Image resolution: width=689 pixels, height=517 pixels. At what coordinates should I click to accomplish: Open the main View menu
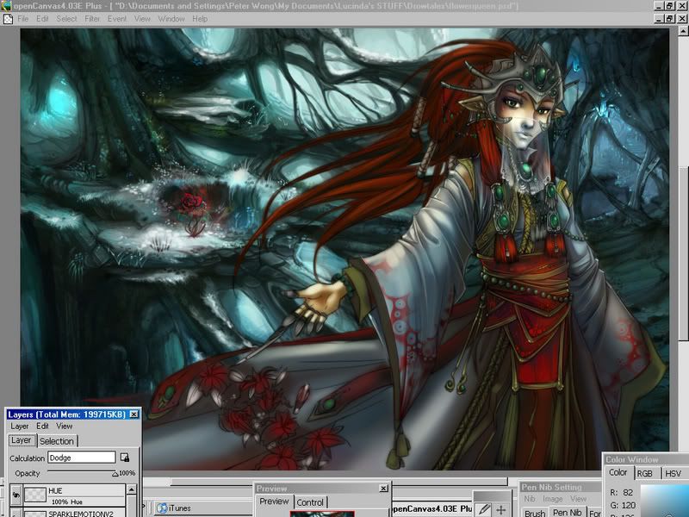pos(142,19)
